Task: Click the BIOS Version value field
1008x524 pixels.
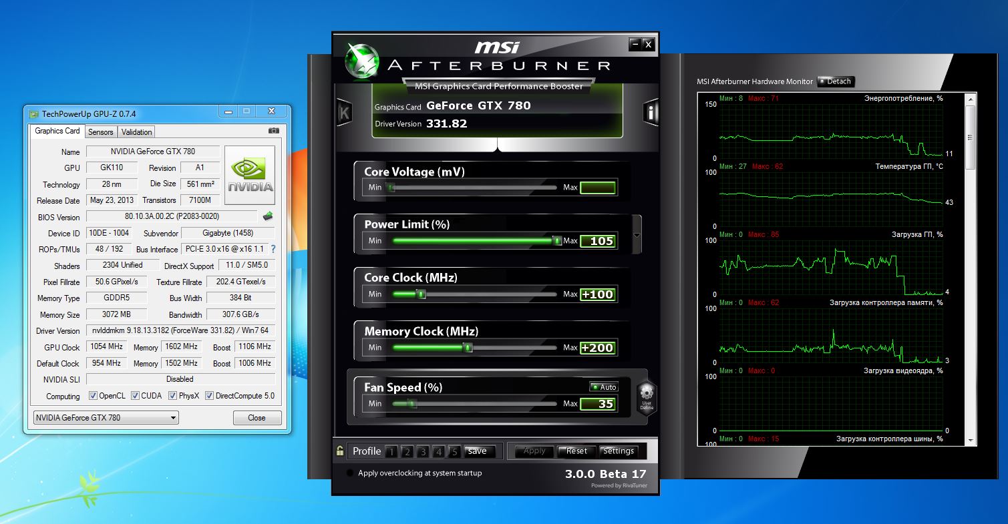Action: tap(172, 217)
